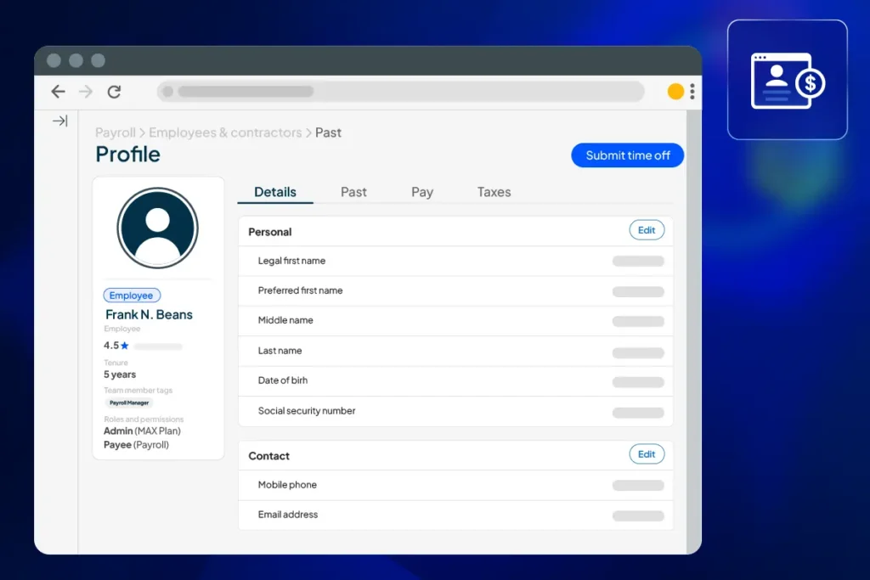Open the browser three-dot menu
Viewport: 870px width, 580px height.
694,91
